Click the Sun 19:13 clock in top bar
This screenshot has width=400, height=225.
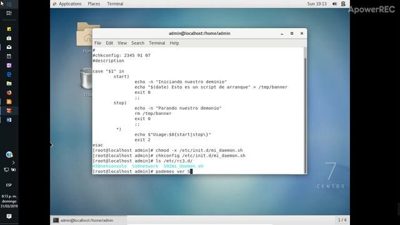[x=317, y=4]
